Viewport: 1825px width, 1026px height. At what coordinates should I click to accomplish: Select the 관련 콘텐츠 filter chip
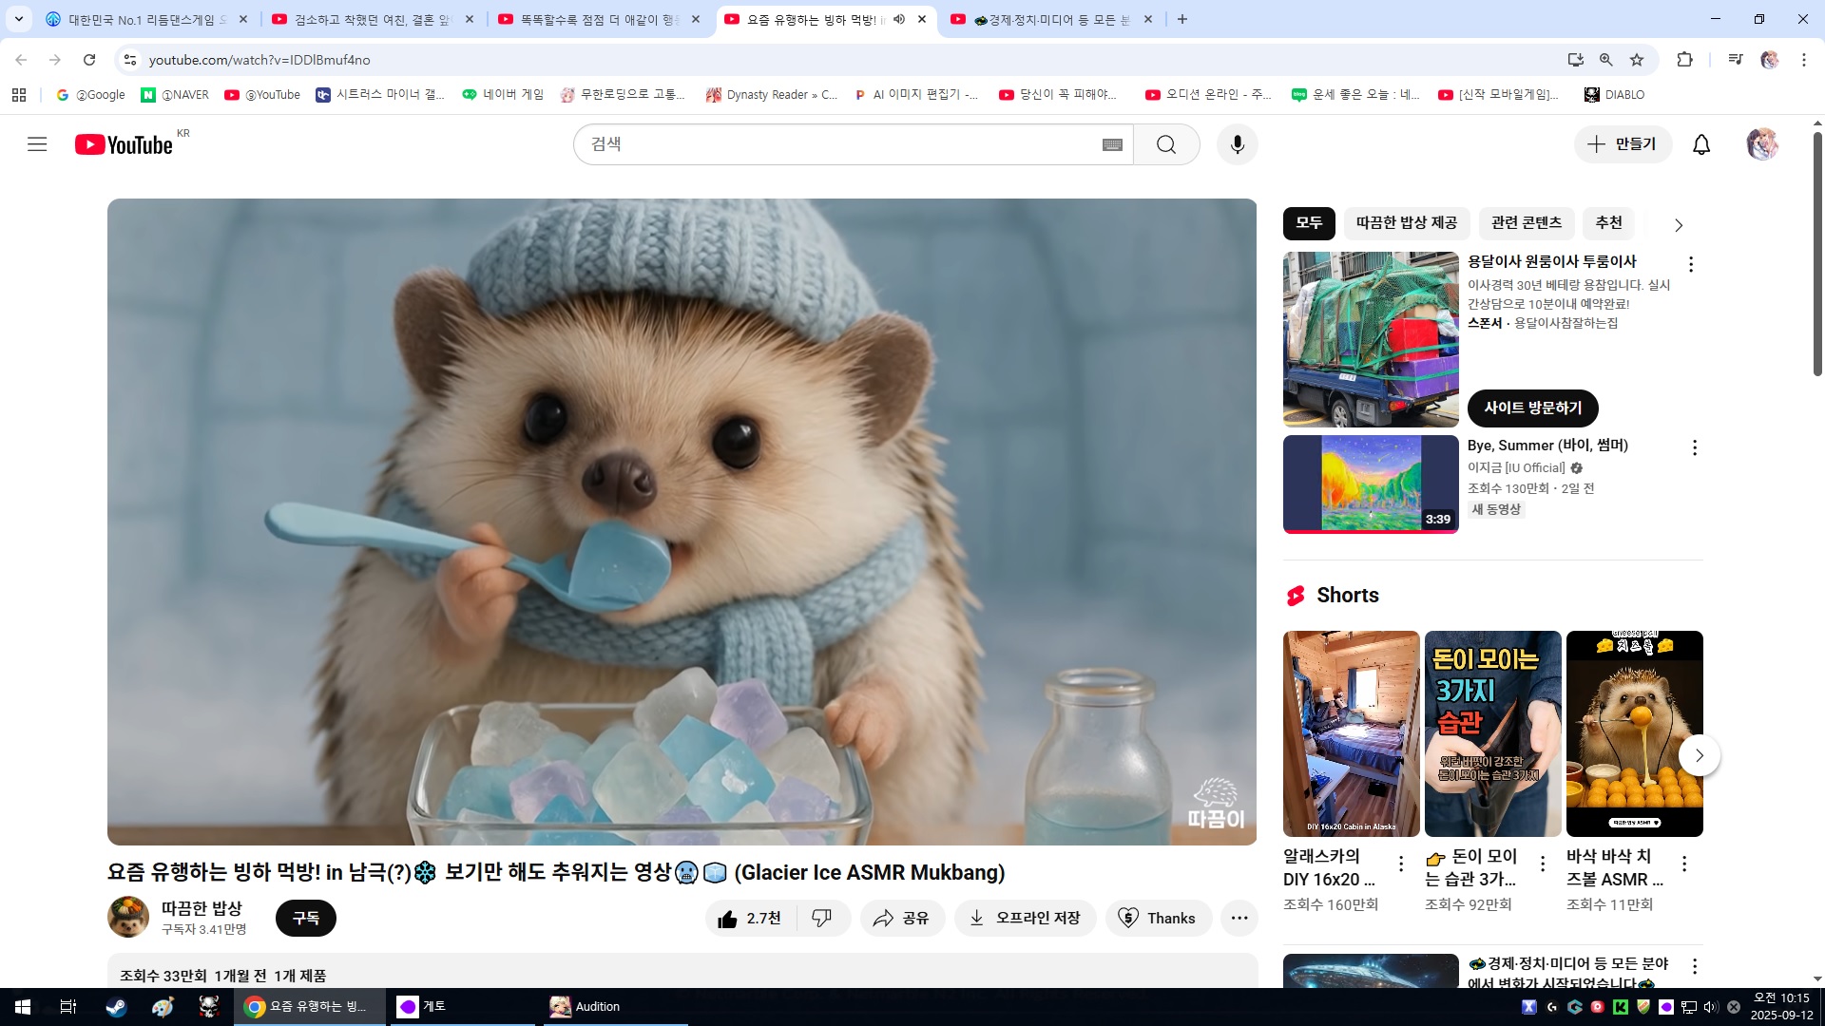click(1526, 222)
